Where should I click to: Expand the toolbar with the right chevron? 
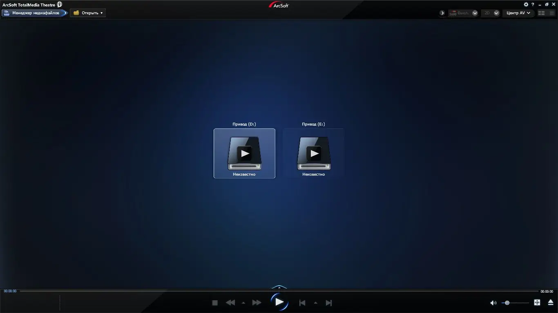coord(442,13)
